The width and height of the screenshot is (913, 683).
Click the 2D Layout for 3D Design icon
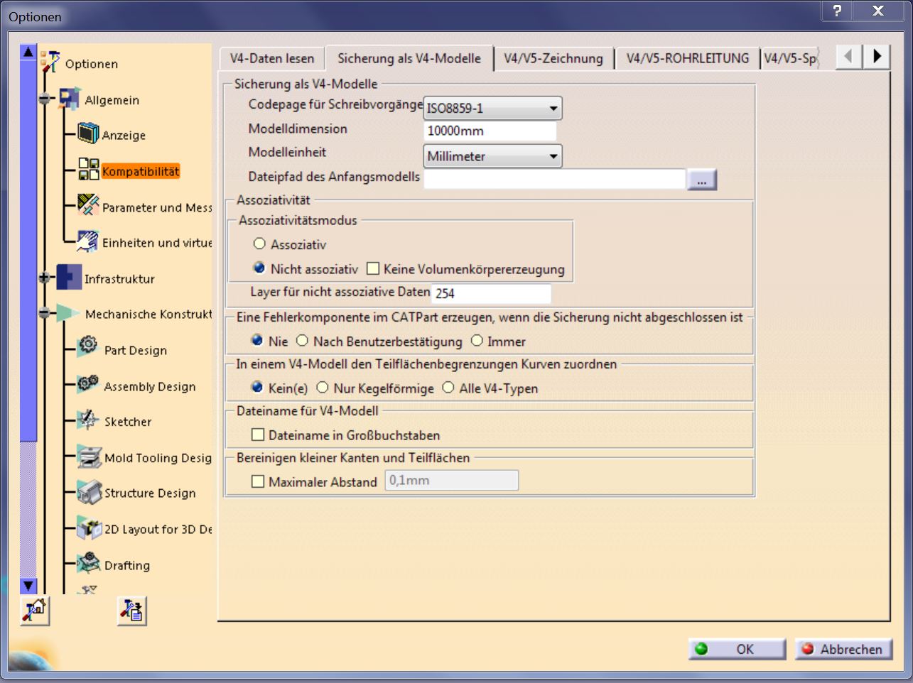(x=89, y=528)
